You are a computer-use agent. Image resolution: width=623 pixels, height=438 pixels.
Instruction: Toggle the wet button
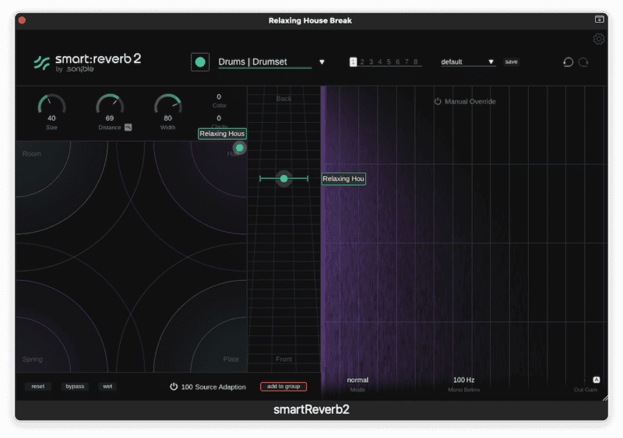pyautogui.click(x=107, y=387)
